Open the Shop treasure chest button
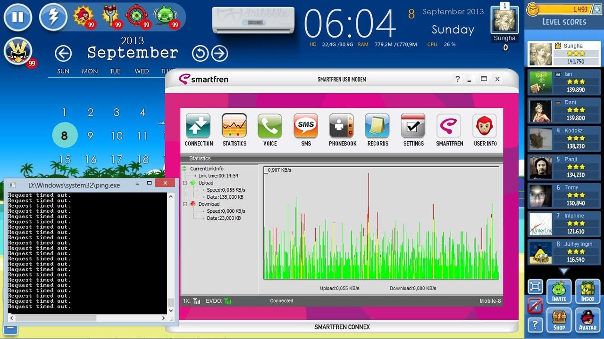The width and height of the screenshot is (604, 339). [x=559, y=320]
